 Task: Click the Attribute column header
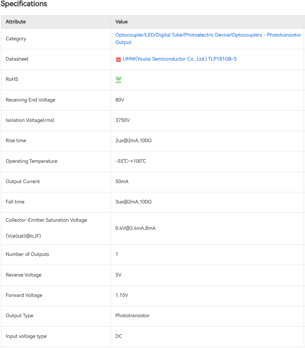[16, 22]
